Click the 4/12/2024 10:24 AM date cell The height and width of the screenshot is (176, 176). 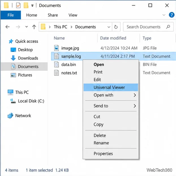click(x=119, y=48)
